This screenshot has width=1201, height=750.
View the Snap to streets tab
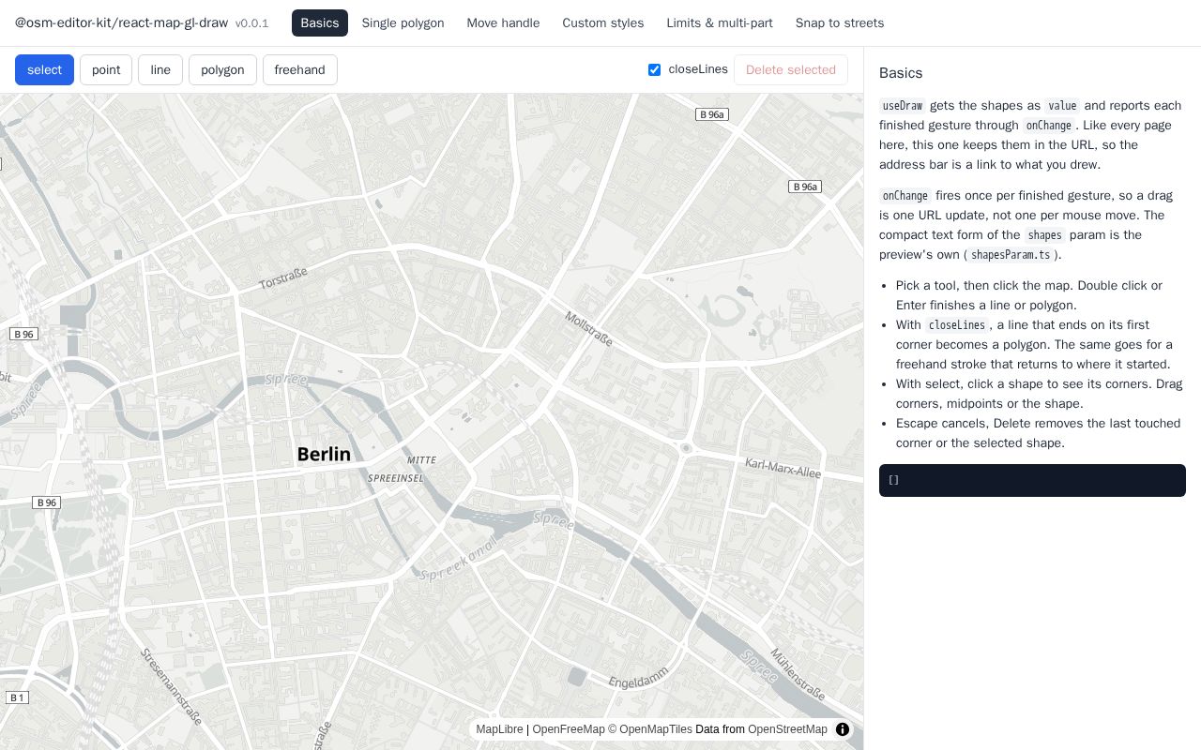[840, 22]
